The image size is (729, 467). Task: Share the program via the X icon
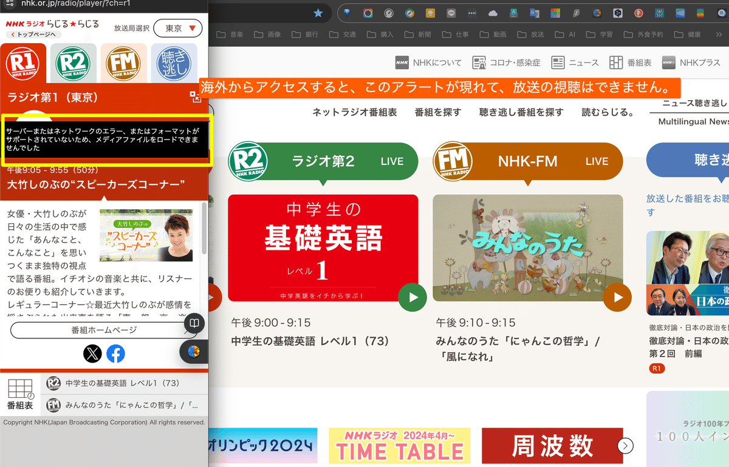tap(92, 354)
